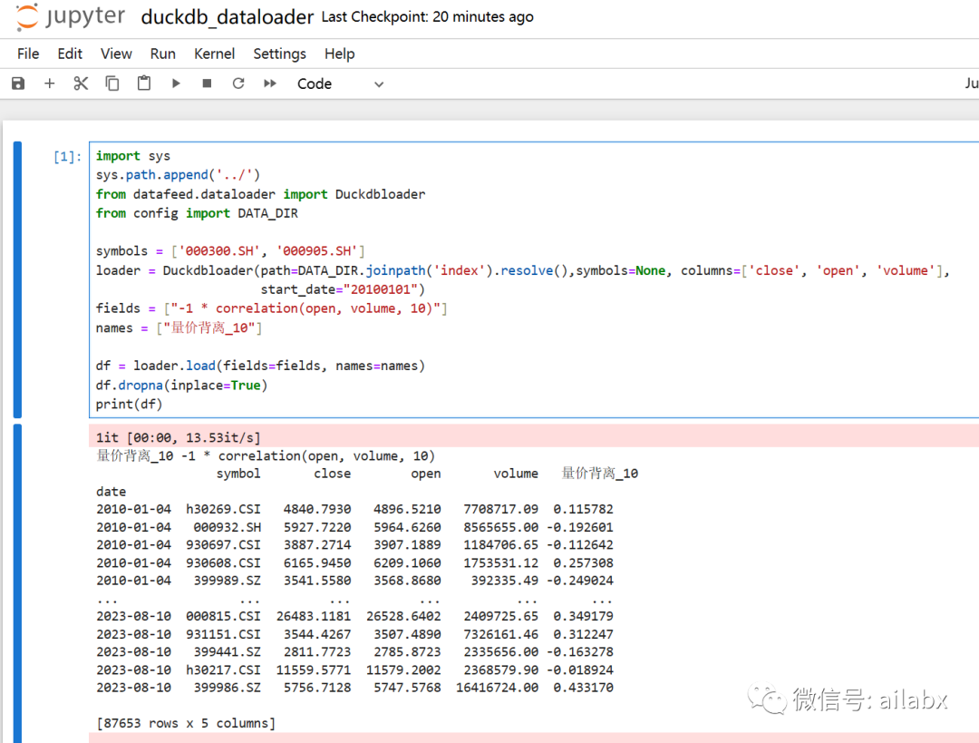The image size is (979, 743).
Task: Cut the selected cell with the scissors icon
Action: [81, 83]
